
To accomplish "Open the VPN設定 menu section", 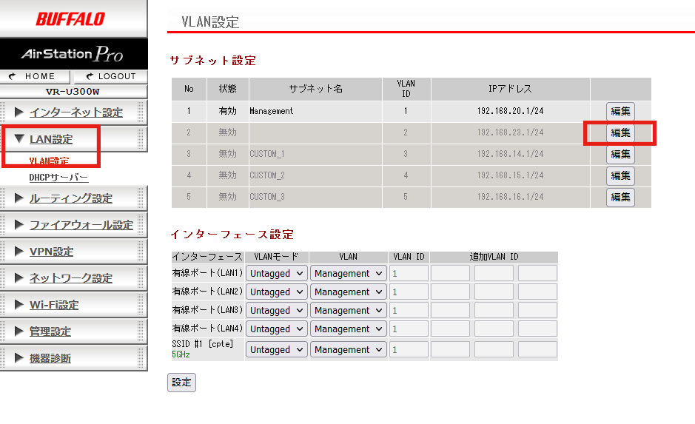I will [51, 252].
